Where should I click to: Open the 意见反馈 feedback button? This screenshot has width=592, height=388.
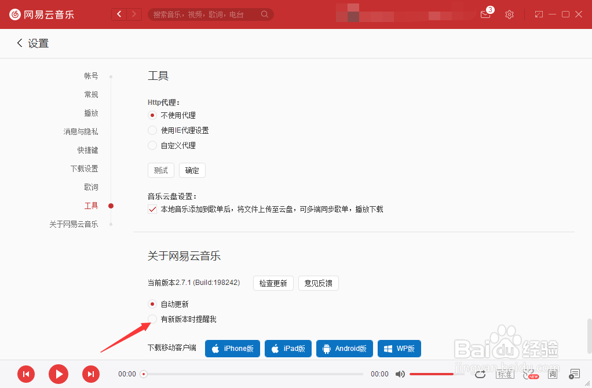pyautogui.click(x=318, y=283)
